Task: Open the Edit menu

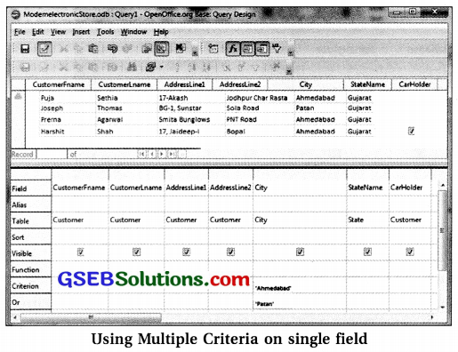Action: click(38, 32)
